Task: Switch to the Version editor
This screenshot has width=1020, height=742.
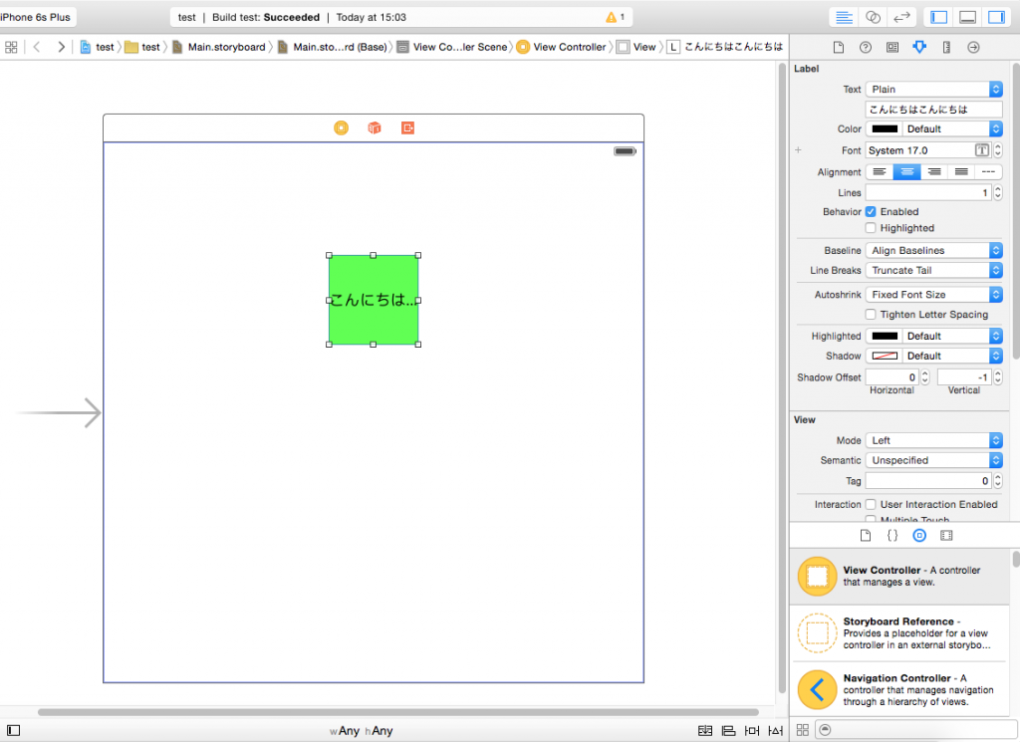Action: (901, 17)
